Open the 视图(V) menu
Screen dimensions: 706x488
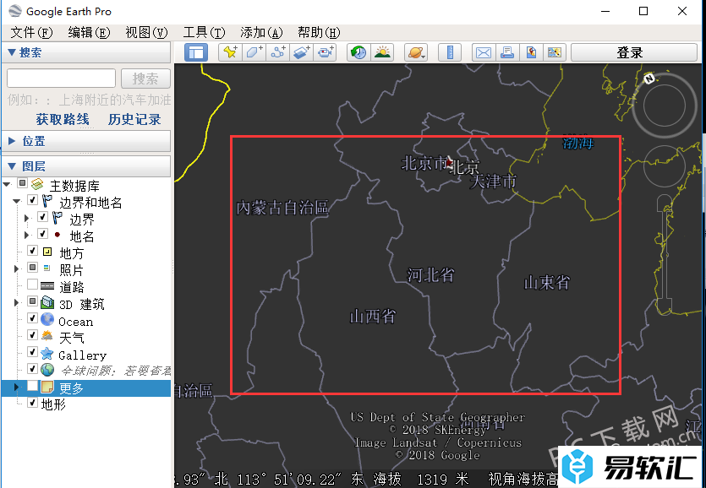tap(146, 32)
